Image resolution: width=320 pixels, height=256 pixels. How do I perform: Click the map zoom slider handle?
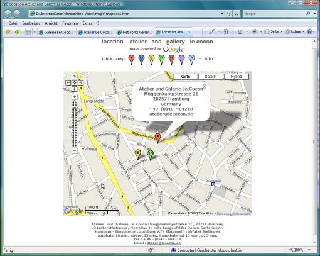[x=74, y=108]
